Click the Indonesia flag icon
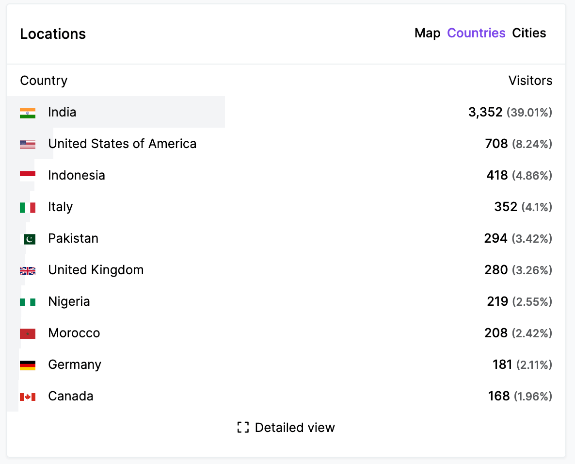 [28, 175]
